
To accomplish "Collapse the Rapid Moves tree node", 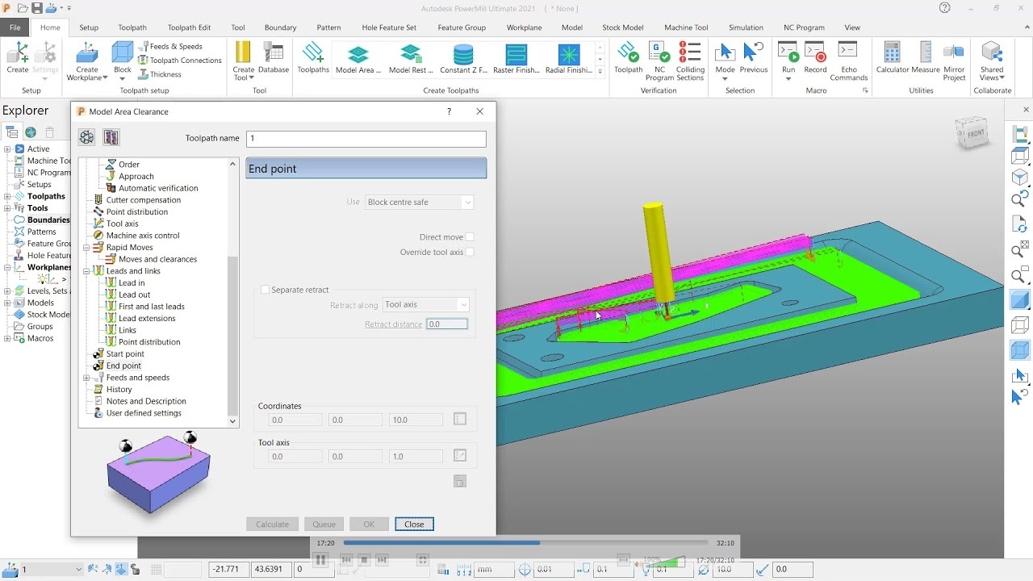I will (x=86, y=248).
